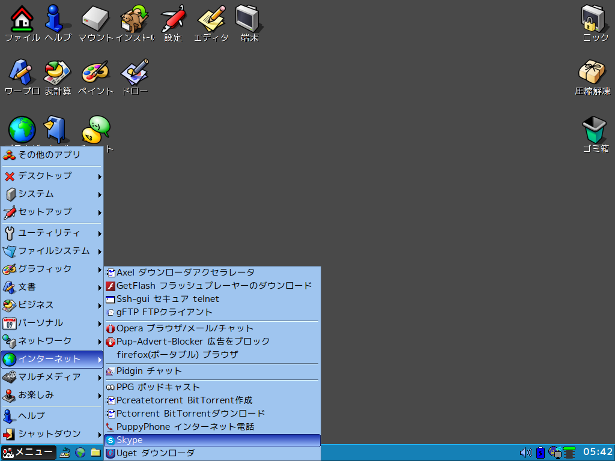Expand the システム submenu
Viewport: 615px width, 461px height.
click(x=52, y=194)
